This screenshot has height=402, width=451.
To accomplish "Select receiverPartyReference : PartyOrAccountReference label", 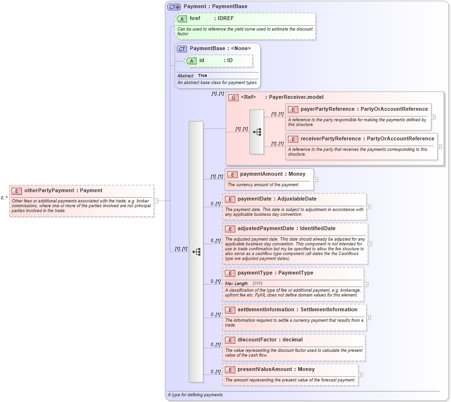I will [x=367, y=139].
